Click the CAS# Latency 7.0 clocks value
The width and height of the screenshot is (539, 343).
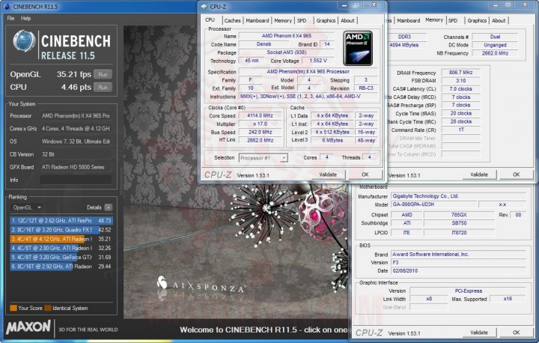pyautogui.click(x=460, y=89)
